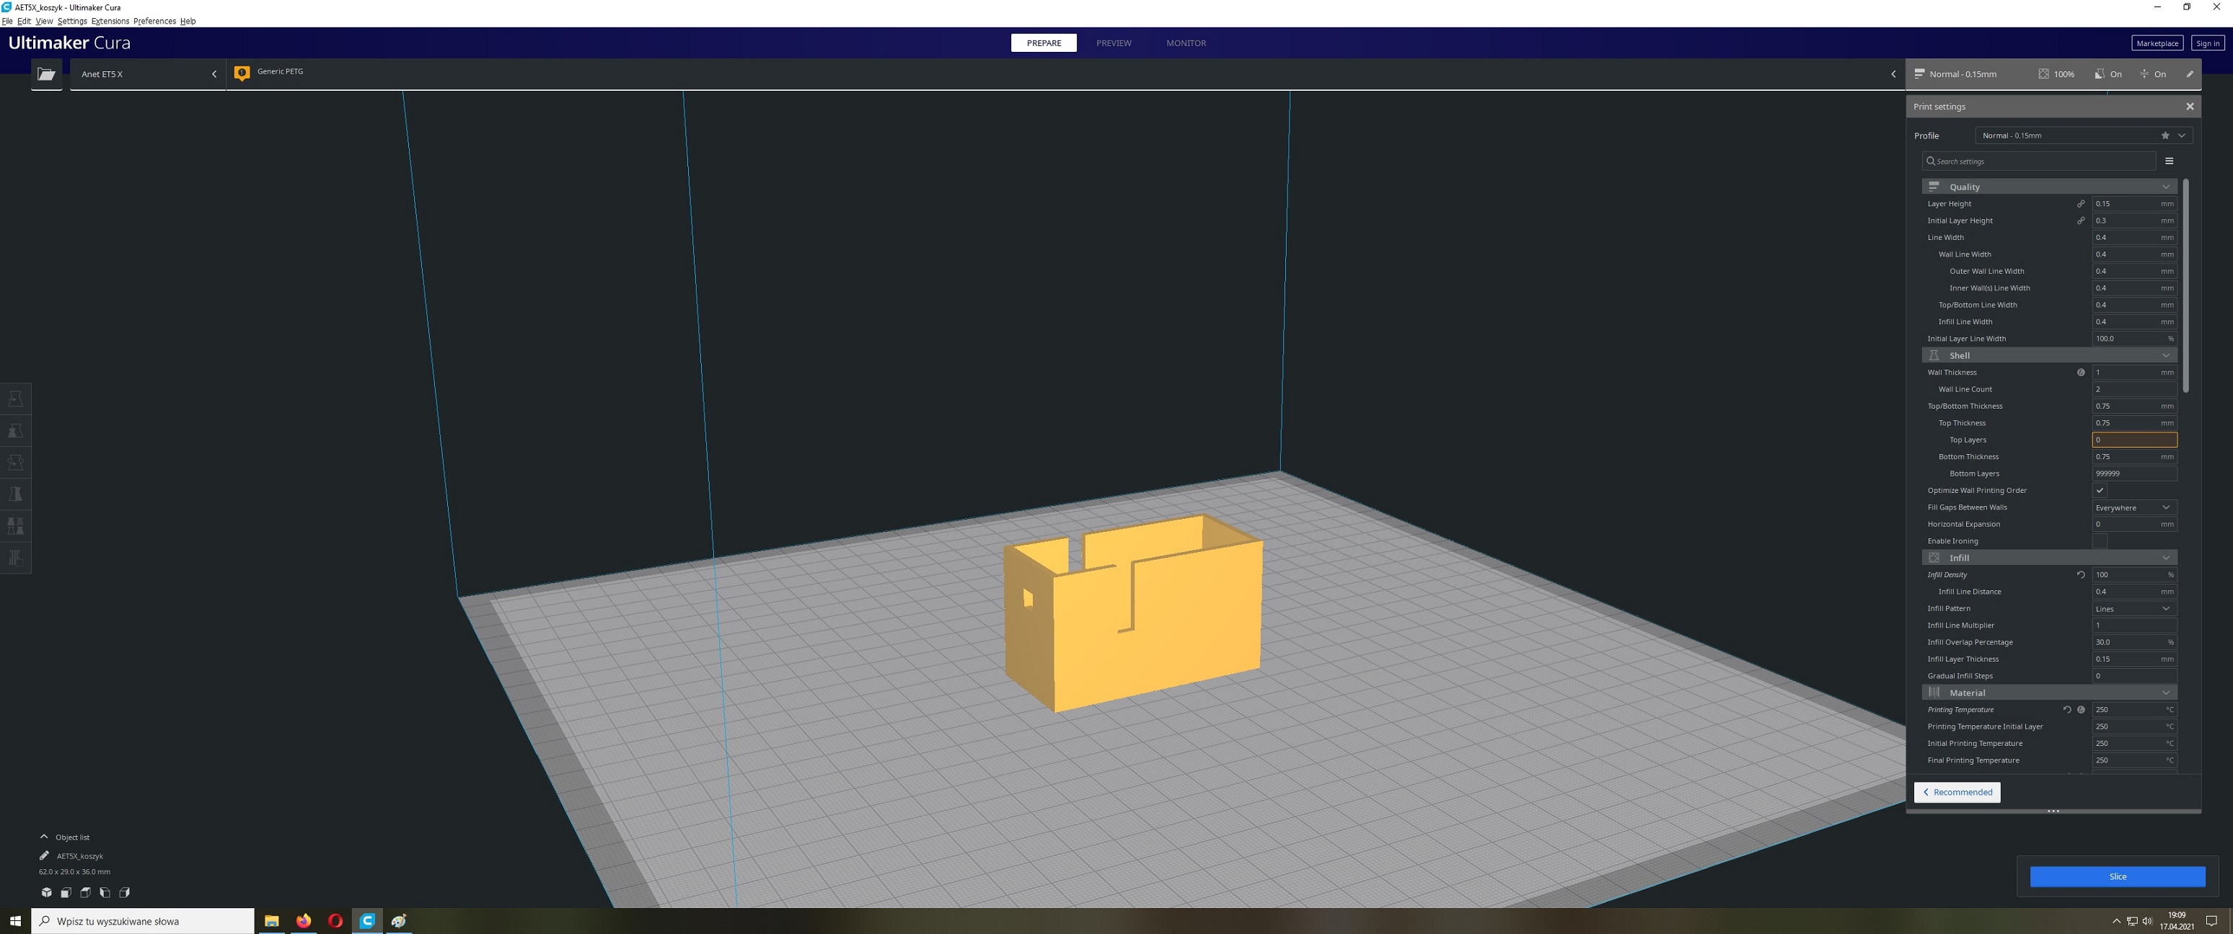Switch to the PREVIEW stage tab
2233x934 pixels.
tap(1113, 43)
